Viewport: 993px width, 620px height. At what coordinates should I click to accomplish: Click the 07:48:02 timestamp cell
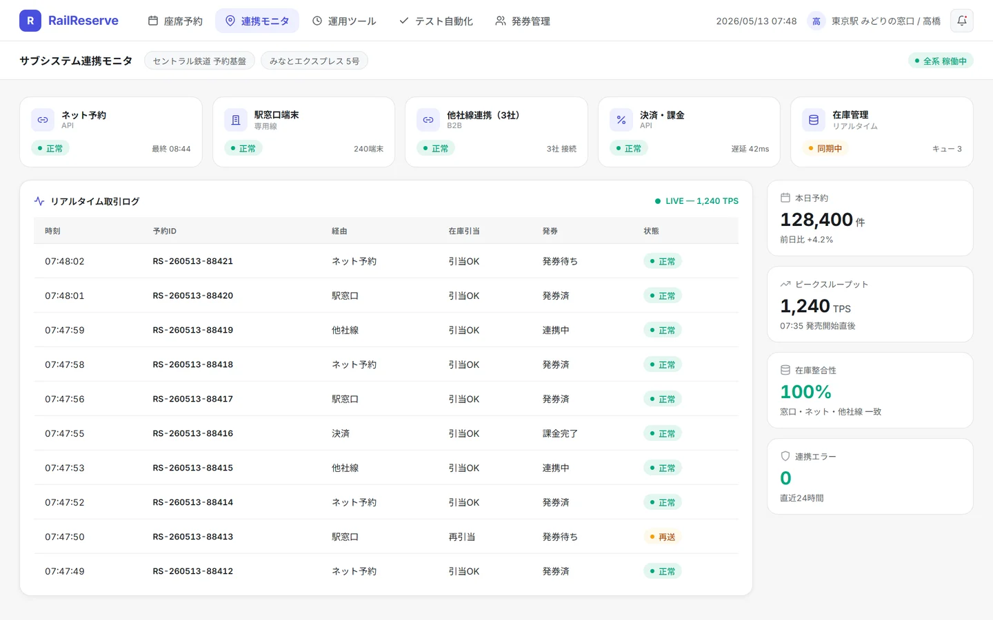tap(65, 261)
